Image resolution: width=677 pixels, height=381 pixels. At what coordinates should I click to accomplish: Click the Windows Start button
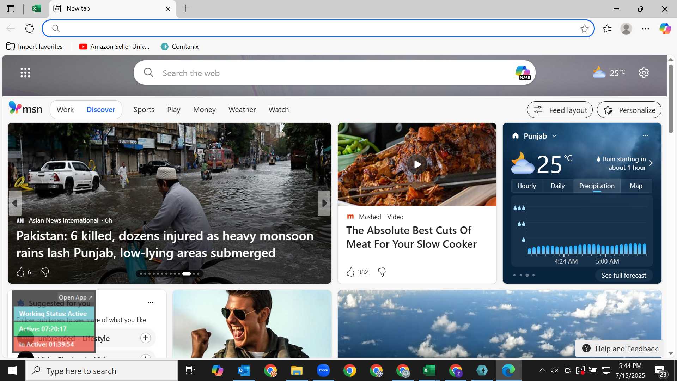click(13, 370)
